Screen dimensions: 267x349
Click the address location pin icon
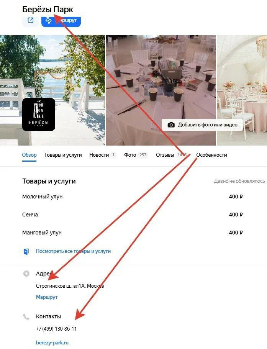[26, 274]
